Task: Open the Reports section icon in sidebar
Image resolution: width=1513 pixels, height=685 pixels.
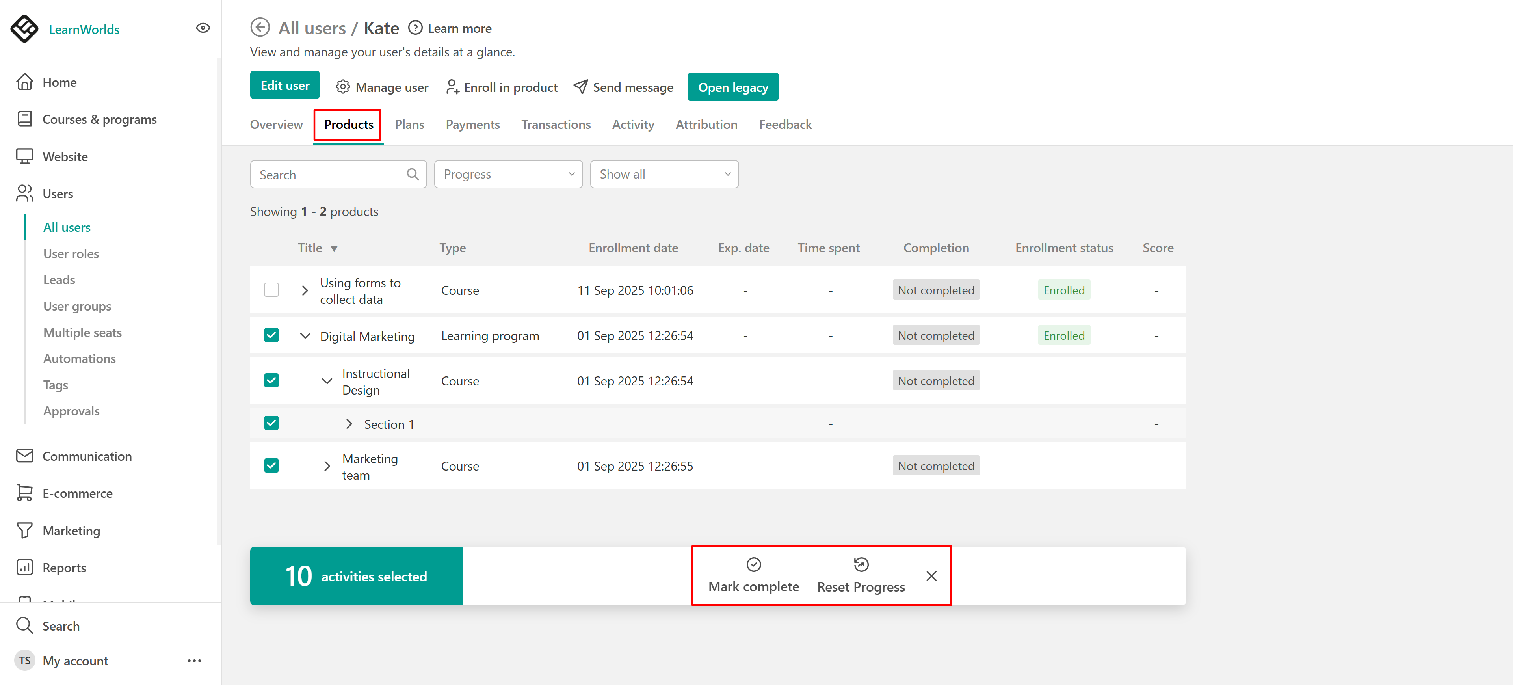Action: [25, 568]
